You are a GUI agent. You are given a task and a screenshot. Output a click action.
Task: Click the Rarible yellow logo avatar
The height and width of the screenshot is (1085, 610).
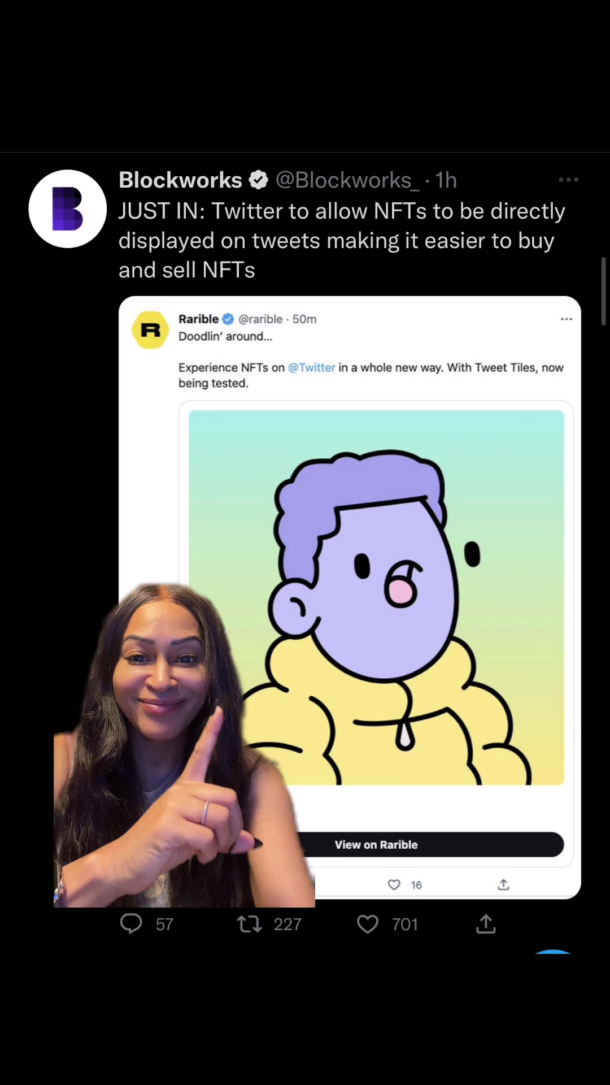click(151, 329)
